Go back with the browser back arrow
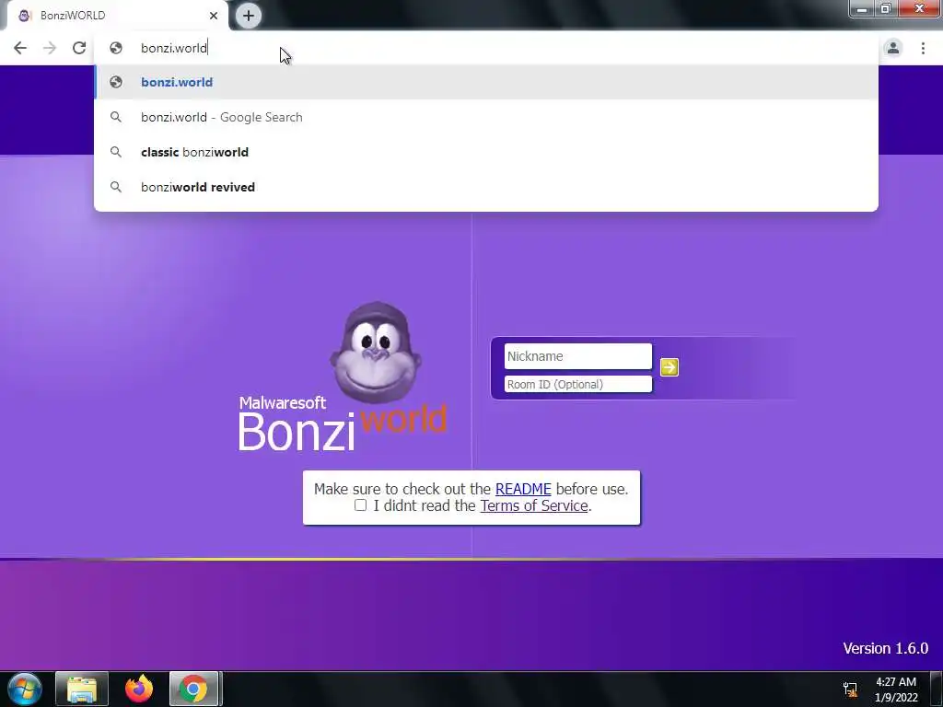Image resolution: width=943 pixels, height=707 pixels. coord(20,48)
